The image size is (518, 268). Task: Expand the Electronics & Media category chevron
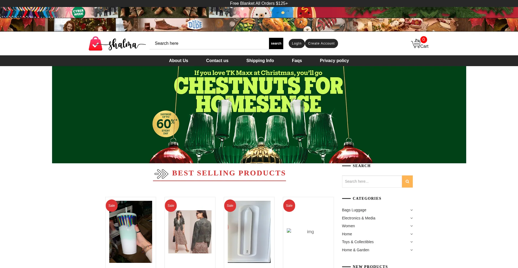click(x=411, y=218)
